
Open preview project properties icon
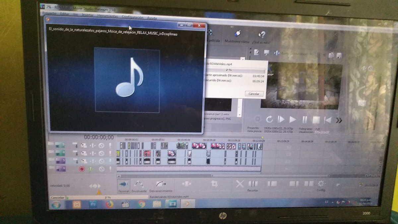click(x=256, y=52)
